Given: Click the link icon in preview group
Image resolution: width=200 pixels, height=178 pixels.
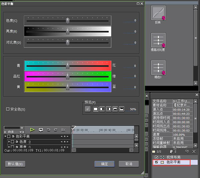Looking at the screenshot, I should point(88,109).
